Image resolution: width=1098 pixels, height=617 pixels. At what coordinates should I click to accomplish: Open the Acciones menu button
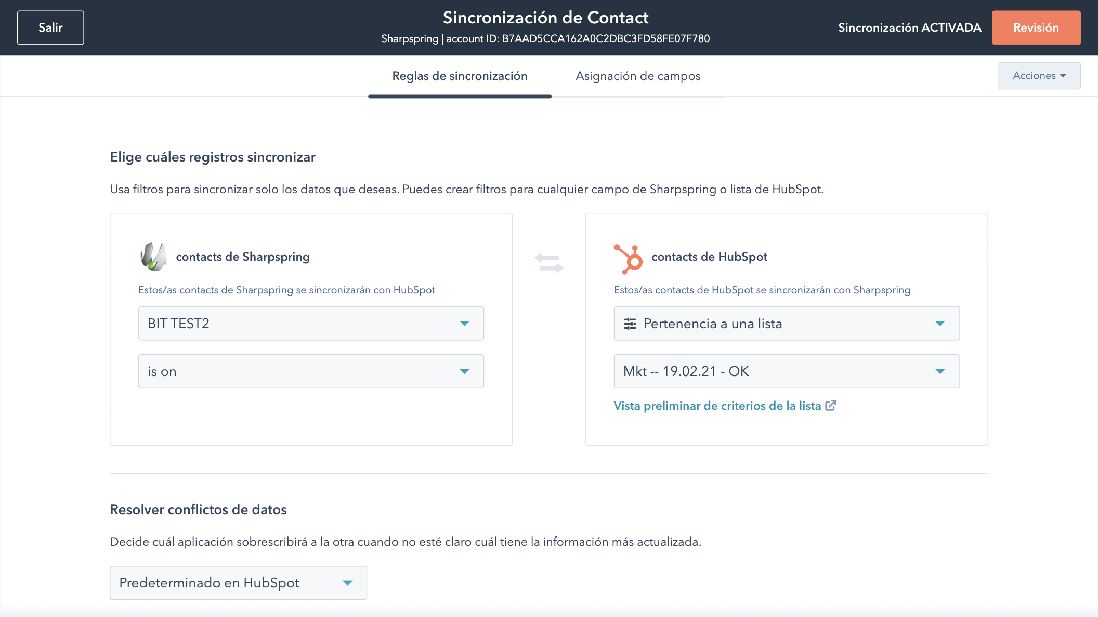(x=1039, y=76)
